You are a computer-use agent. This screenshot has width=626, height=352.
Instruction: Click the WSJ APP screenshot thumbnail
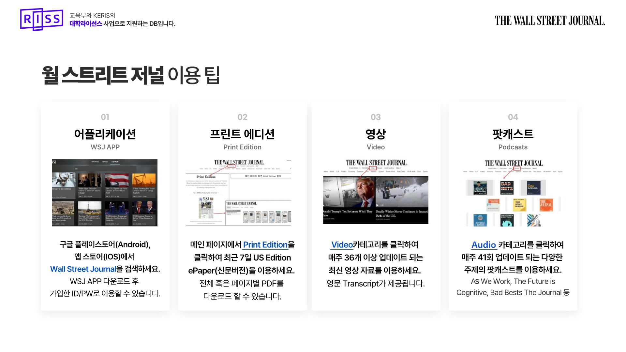pos(105,193)
